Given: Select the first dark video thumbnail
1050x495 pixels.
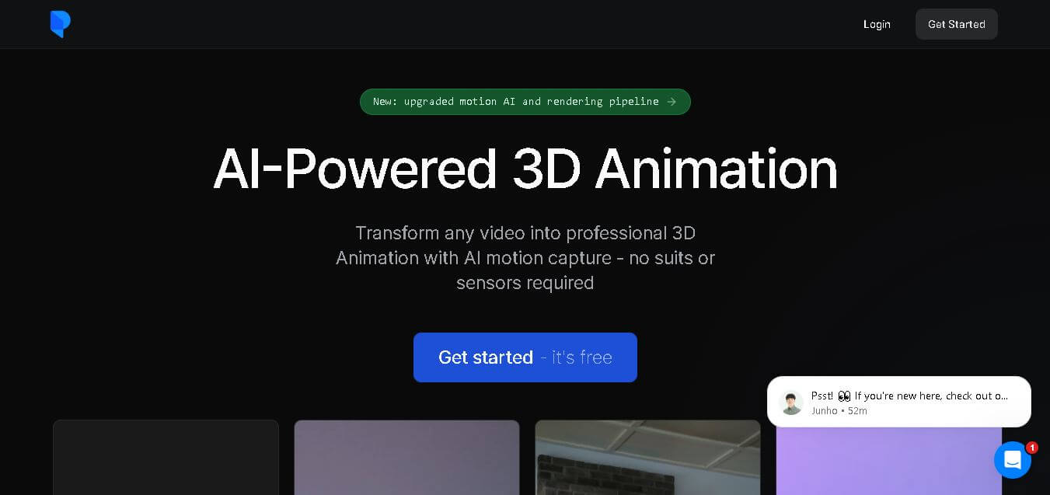Looking at the screenshot, I should tap(166, 458).
